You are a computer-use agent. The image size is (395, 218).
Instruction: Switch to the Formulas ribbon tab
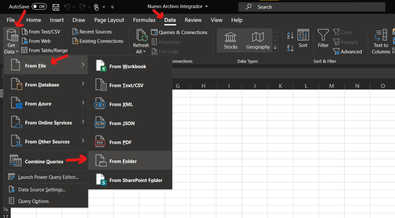pyautogui.click(x=144, y=20)
